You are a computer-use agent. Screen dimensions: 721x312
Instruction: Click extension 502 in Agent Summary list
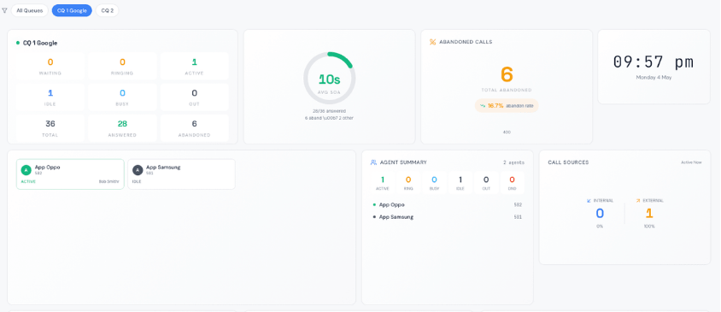(x=518, y=205)
